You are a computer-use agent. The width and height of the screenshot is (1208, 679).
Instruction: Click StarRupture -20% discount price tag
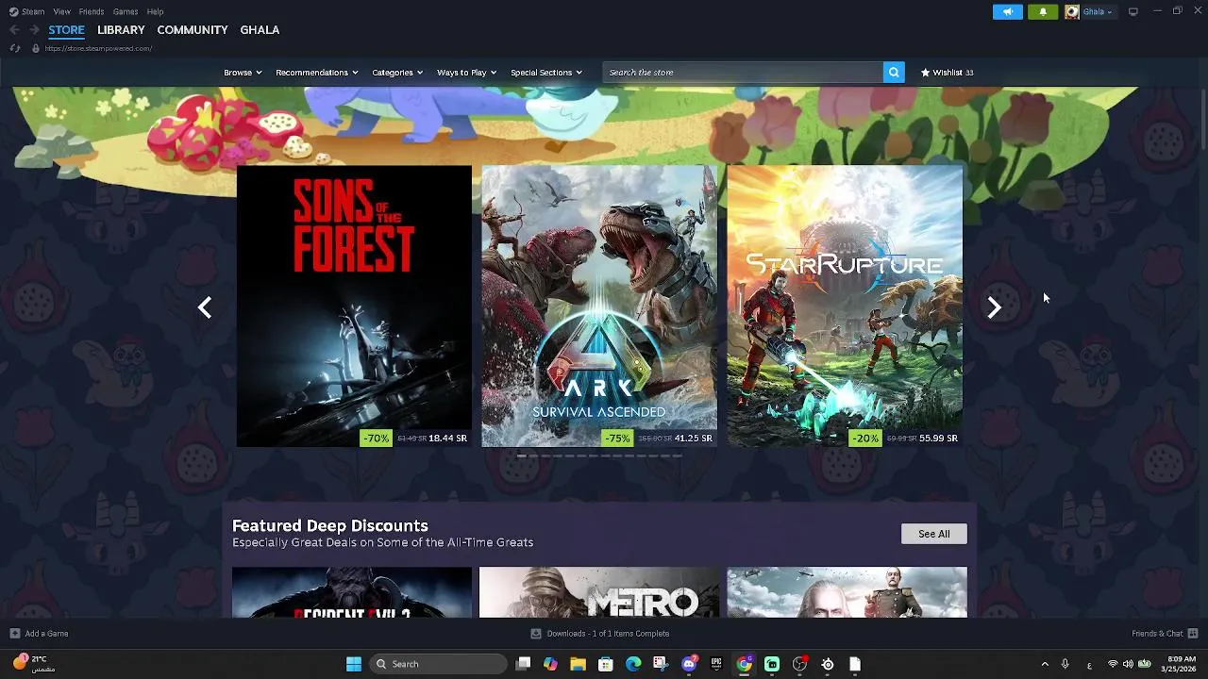[x=904, y=438]
